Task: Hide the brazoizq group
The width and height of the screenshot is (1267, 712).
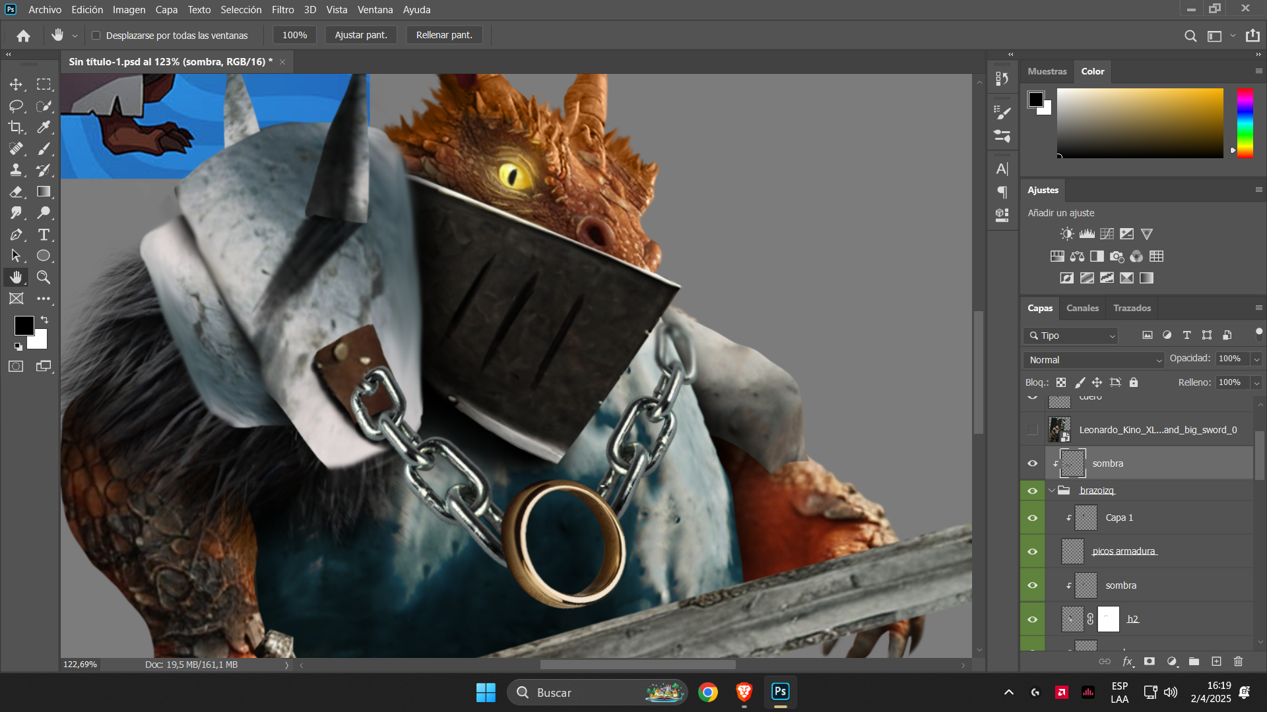Action: click(1033, 490)
